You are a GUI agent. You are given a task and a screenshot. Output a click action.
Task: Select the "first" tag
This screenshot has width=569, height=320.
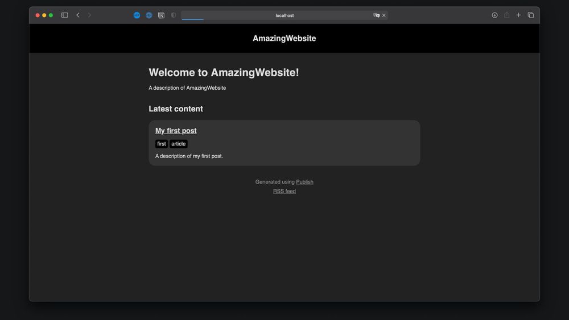click(x=162, y=144)
